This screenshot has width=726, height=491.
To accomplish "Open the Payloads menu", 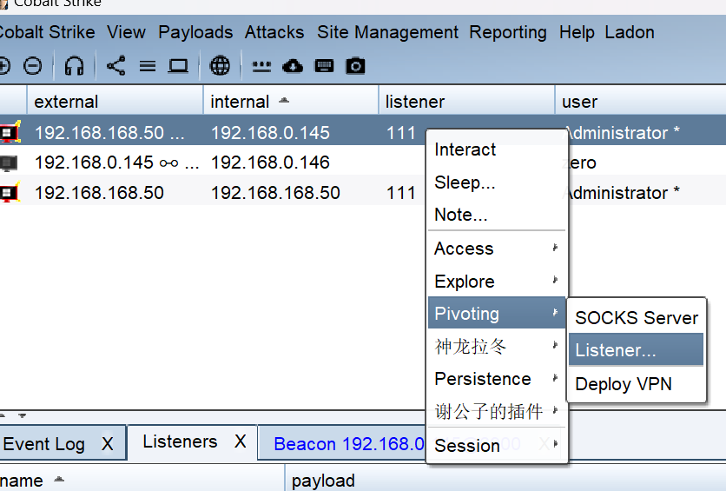I will click(195, 32).
